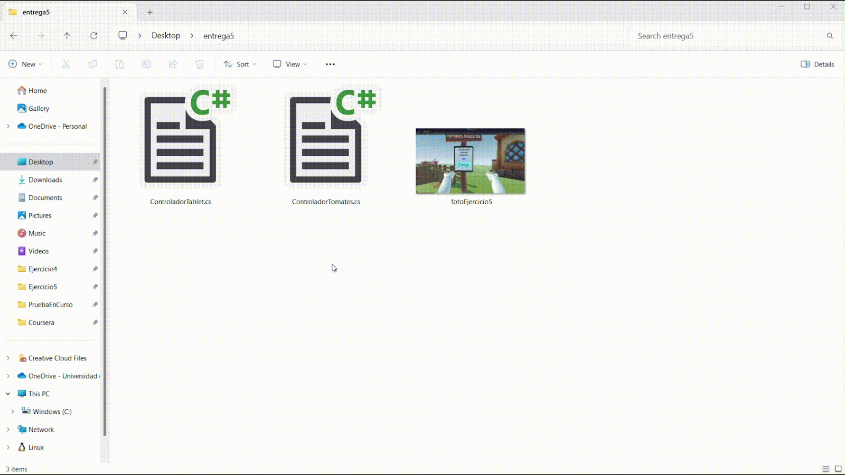Select the fotoEjercicio5 image thumbnail
The width and height of the screenshot is (845, 475).
point(471,161)
